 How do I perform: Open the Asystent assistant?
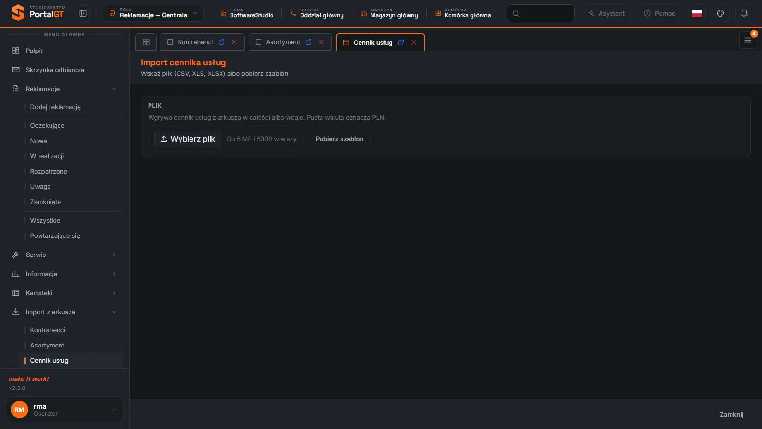coord(606,13)
